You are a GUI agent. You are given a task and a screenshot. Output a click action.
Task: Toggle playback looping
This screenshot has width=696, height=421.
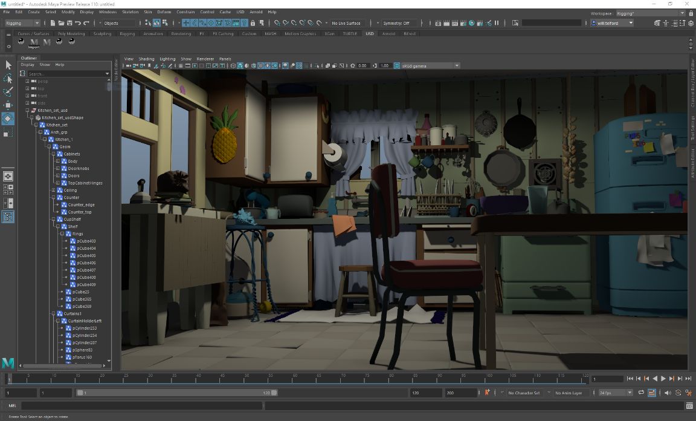[640, 392]
